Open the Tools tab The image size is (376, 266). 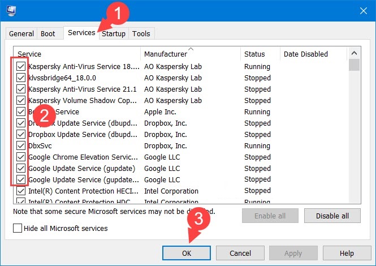[x=141, y=33]
